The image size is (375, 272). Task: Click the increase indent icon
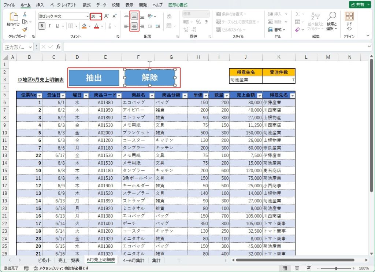tap(158, 26)
